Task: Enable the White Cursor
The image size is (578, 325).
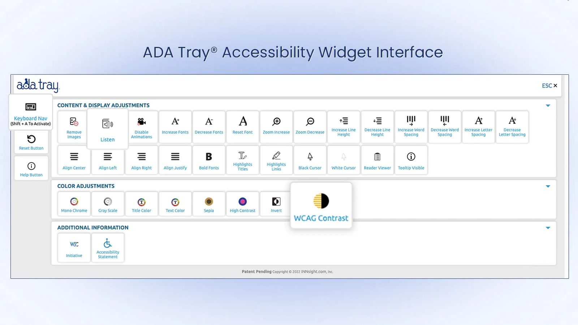Action: [344, 160]
